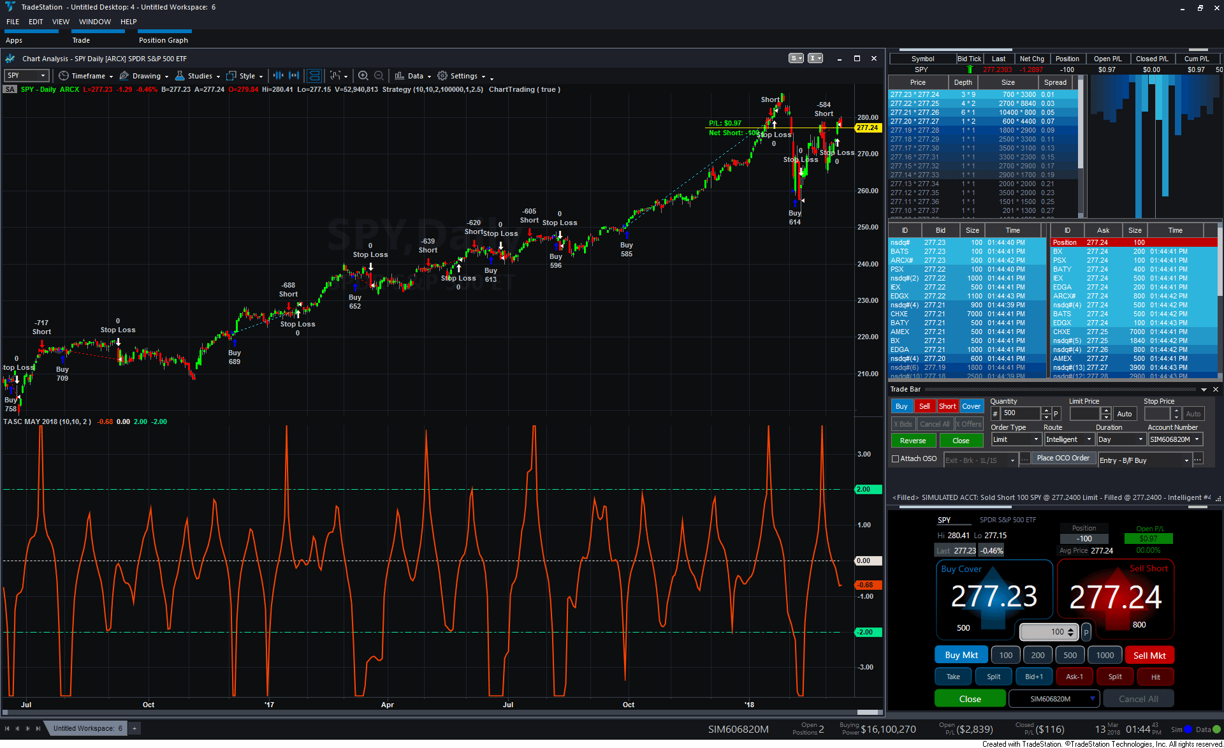Click the Chart Analysis window logo icon
This screenshot has width=1224, height=748.
[x=10, y=59]
